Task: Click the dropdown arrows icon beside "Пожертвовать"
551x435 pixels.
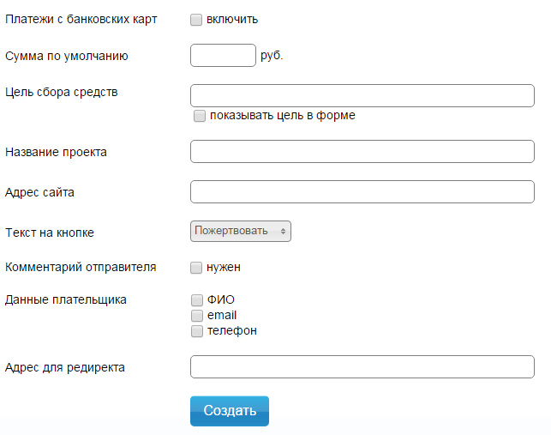Action: tap(283, 231)
